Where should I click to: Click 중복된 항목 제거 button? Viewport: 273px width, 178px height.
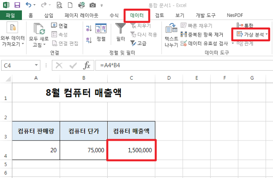tap(202, 34)
